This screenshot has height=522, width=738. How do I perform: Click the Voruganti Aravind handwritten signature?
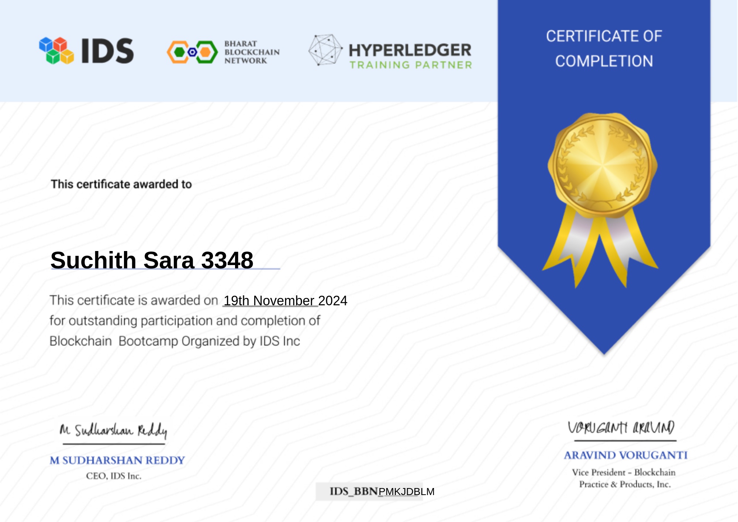(621, 428)
